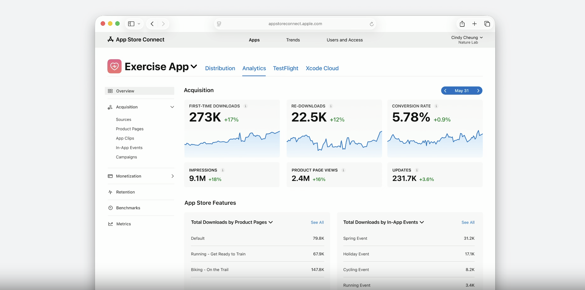
Task: Open In-App Events in the sidebar
Action: tap(129, 148)
